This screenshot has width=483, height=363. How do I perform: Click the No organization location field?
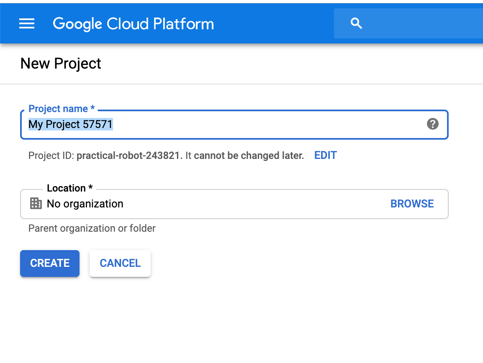point(234,204)
